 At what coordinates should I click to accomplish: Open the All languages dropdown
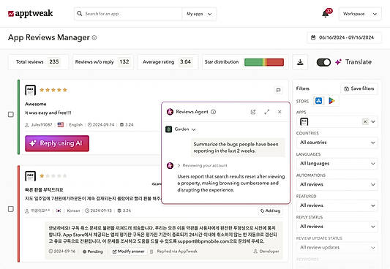(337, 164)
